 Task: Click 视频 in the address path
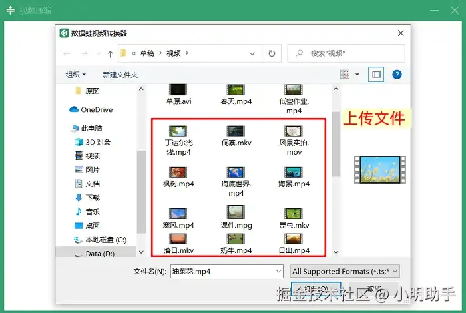coord(174,53)
